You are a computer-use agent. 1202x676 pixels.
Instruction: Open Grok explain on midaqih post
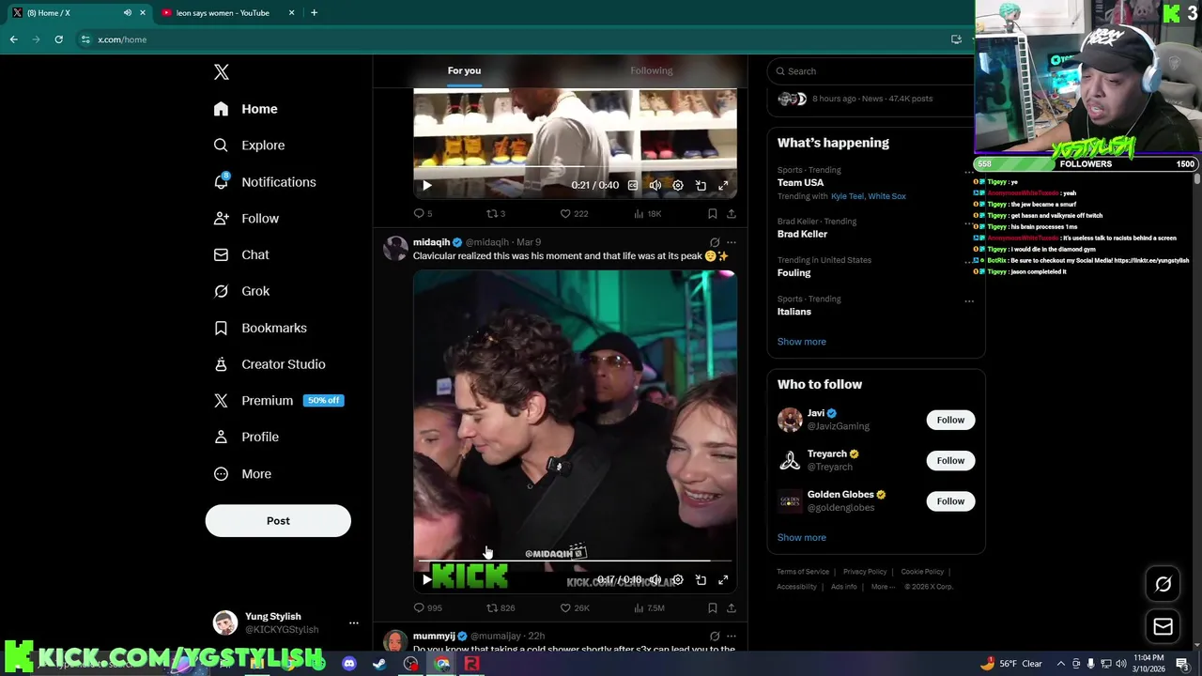click(715, 242)
